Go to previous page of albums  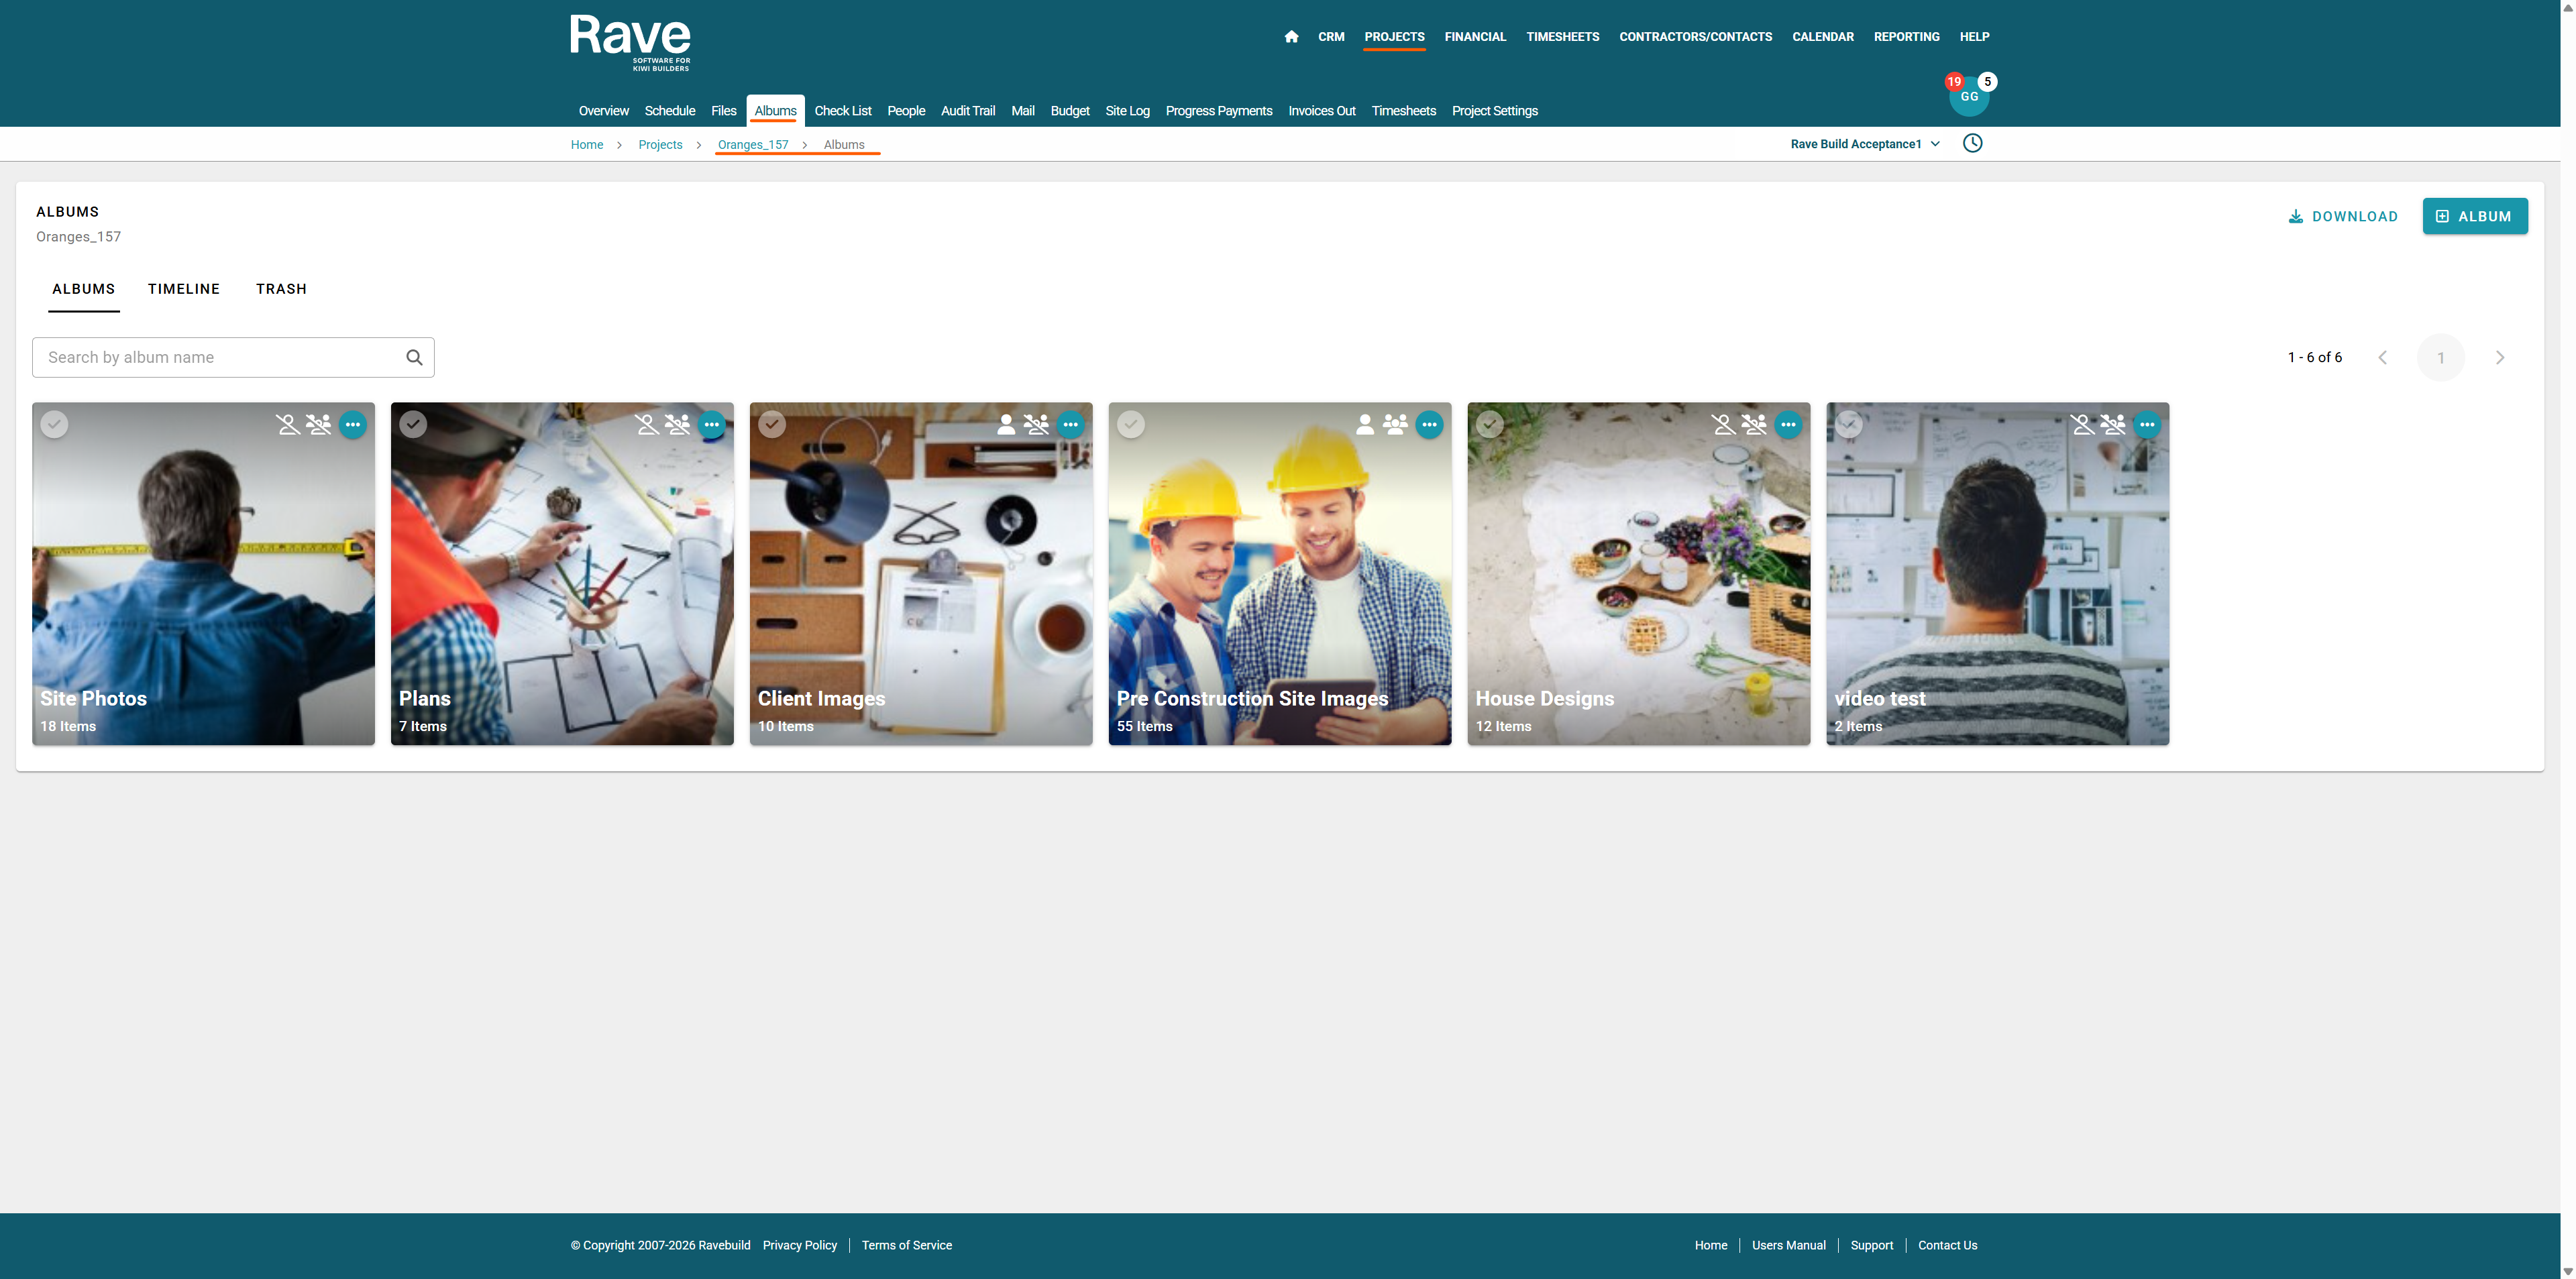[2382, 357]
